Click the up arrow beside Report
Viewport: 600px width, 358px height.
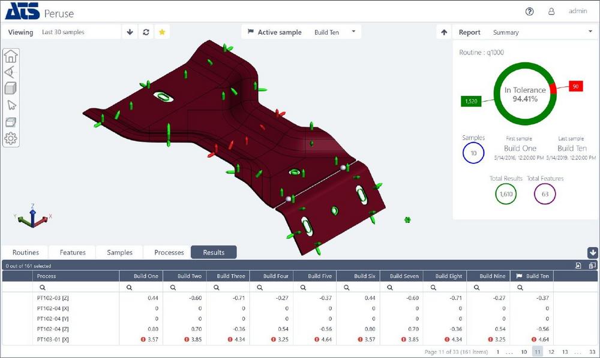[444, 32]
